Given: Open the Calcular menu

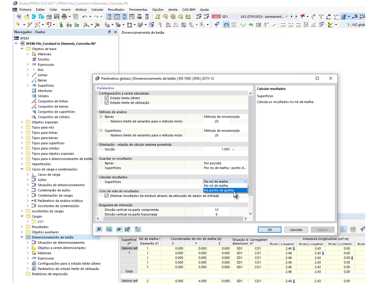Looking at the screenshot, I should coord(97,9).
